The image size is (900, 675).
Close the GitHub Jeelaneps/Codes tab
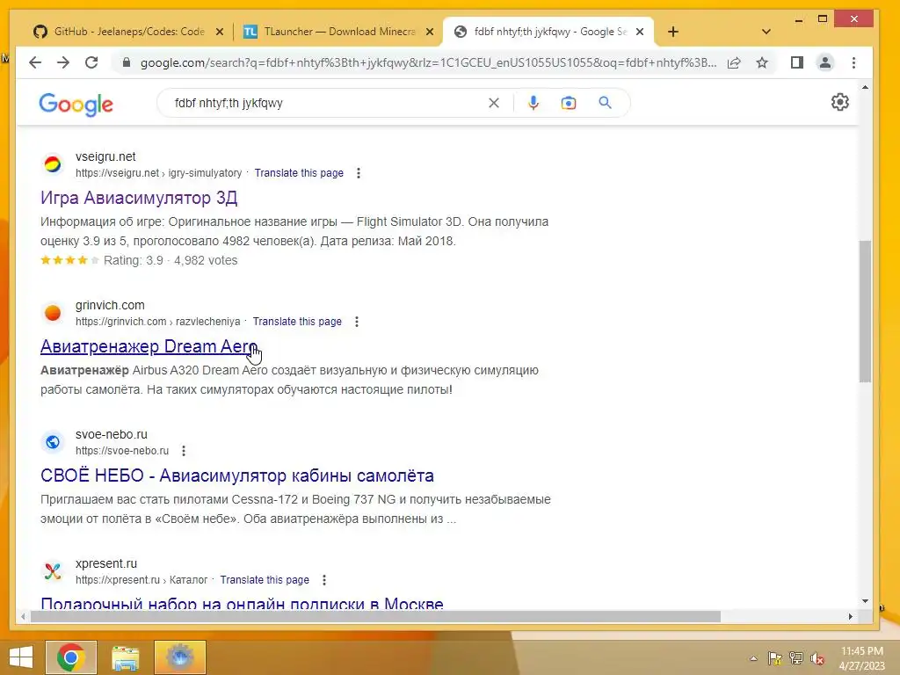coord(219,33)
